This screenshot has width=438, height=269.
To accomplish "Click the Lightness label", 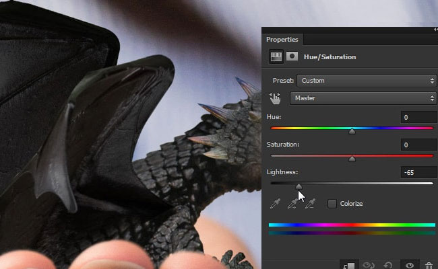I will (x=282, y=172).
